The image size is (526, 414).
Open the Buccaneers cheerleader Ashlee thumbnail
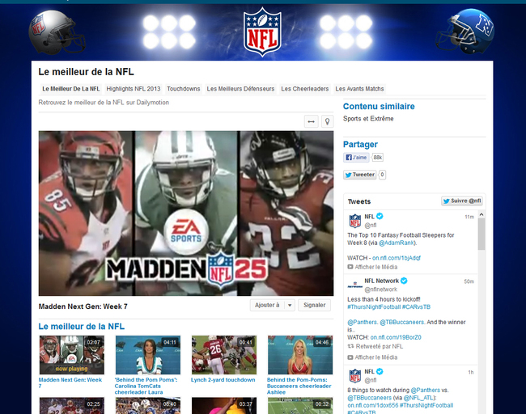[x=300, y=355]
